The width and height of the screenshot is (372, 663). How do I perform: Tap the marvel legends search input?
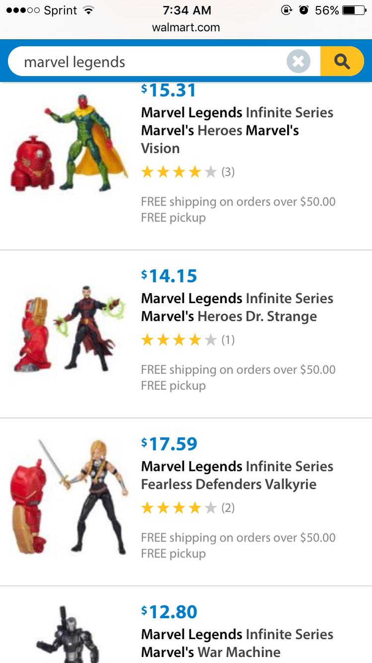coord(149,62)
